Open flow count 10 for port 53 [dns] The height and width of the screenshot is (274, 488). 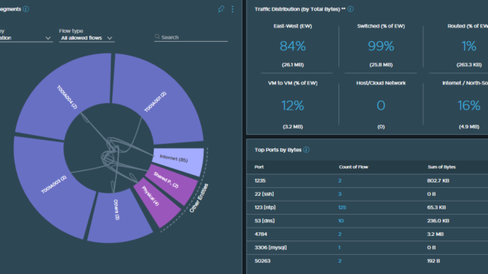point(341,221)
